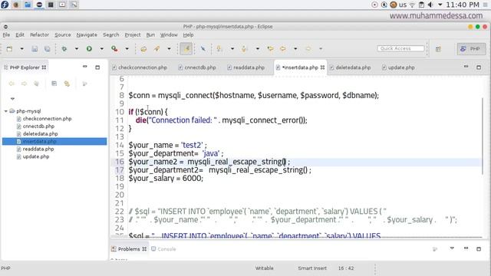Image resolution: width=491 pixels, height=276 pixels.
Task: Click the Back navigation arrow in main toolbar
Action: click(283, 49)
